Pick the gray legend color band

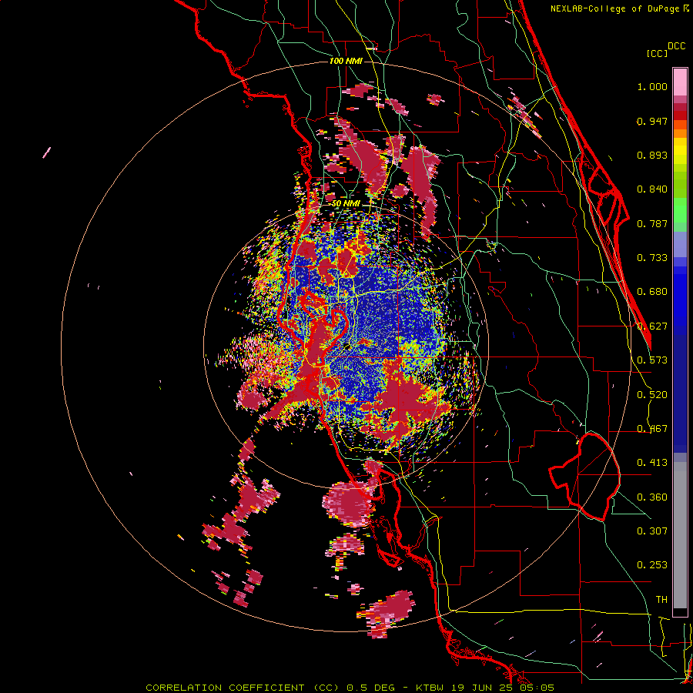(x=680, y=535)
